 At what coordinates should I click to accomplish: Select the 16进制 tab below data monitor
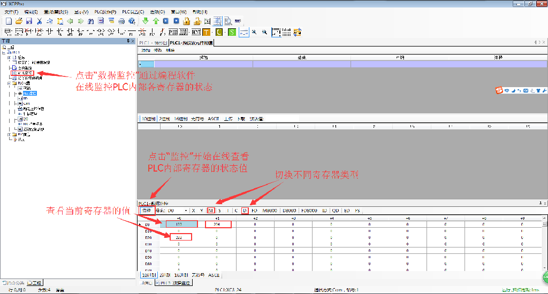tap(181, 275)
